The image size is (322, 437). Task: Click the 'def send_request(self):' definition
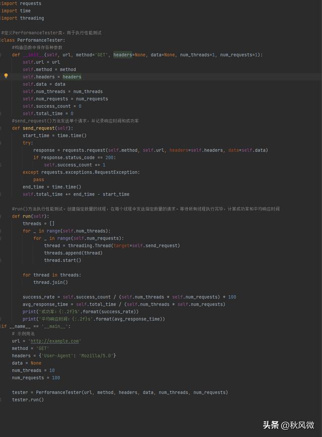click(x=42, y=128)
